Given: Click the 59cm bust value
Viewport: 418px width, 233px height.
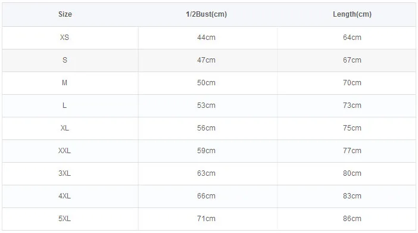Looking at the screenshot, I should pos(207,151).
